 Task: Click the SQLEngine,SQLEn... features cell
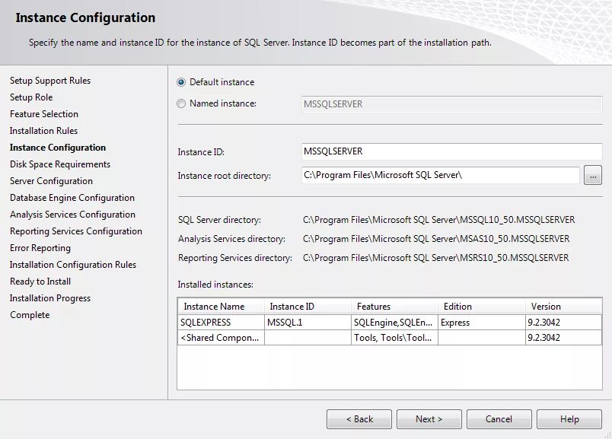tap(394, 323)
